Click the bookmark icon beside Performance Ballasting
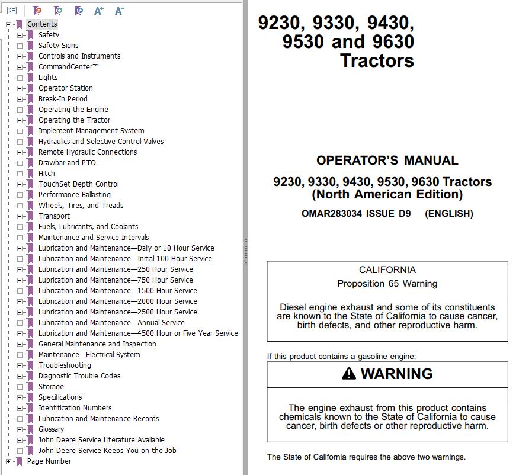This screenshot has width=532, height=475. (x=30, y=195)
